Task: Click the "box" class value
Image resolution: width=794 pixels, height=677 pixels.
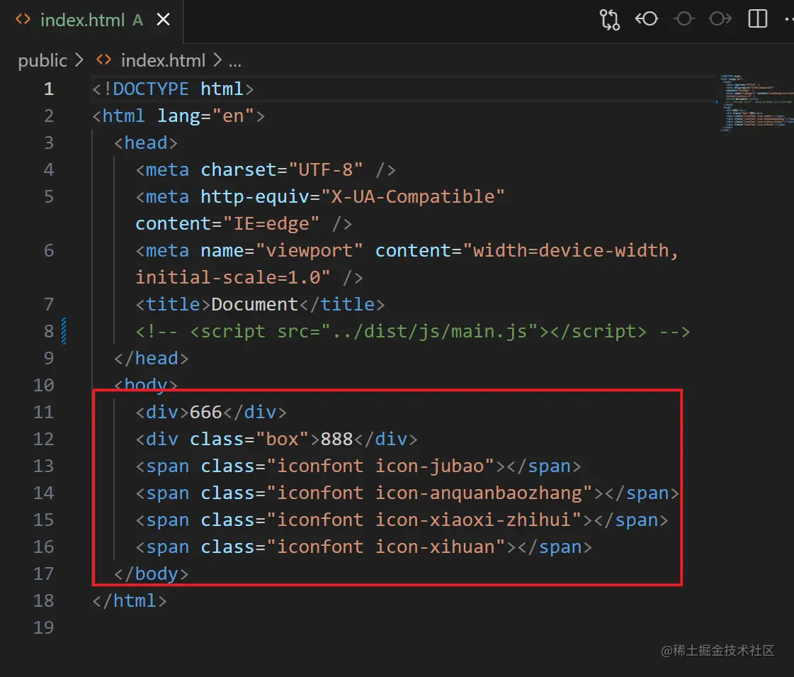Action: tap(282, 439)
